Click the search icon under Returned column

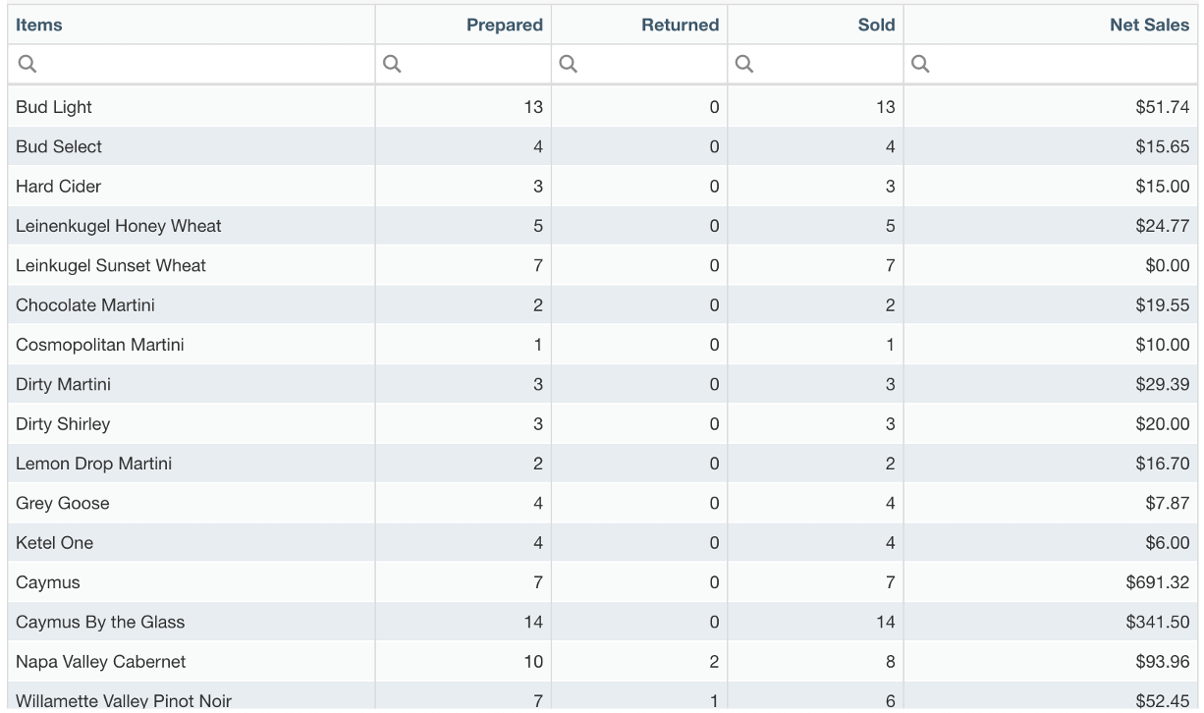point(568,65)
